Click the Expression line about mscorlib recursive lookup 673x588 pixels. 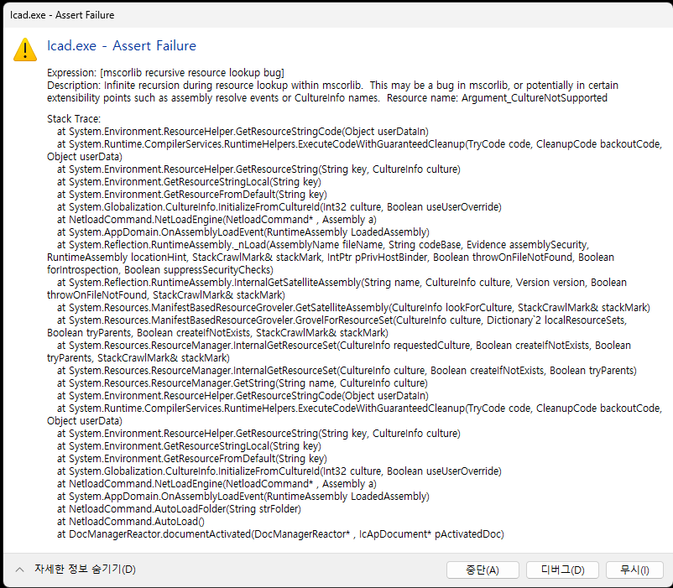point(168,72)
